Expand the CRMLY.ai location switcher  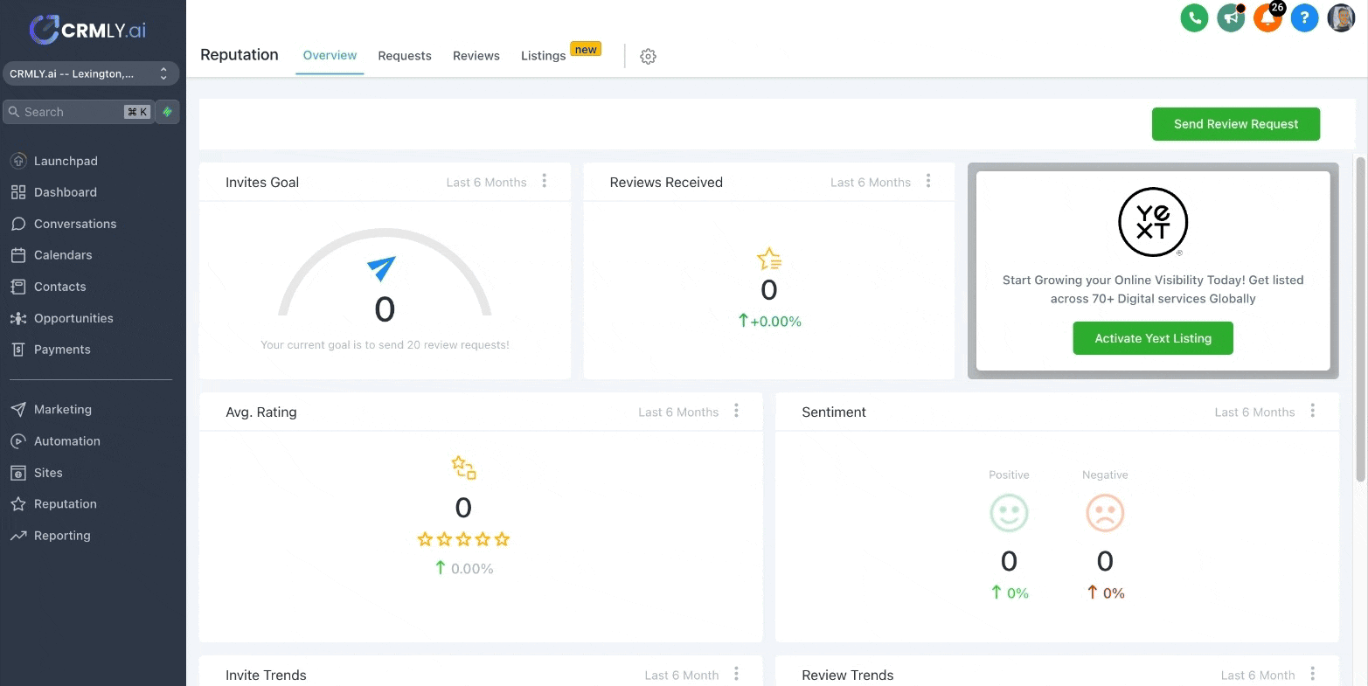point(91,74)
